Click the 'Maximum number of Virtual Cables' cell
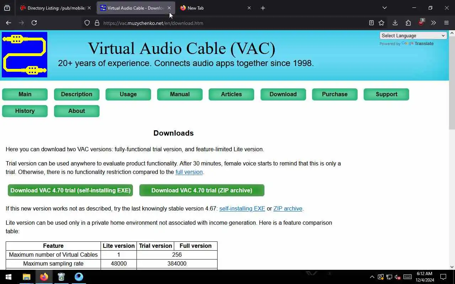Image resolution: width=455 pixels, height=284 pixels. pos(53,255)
